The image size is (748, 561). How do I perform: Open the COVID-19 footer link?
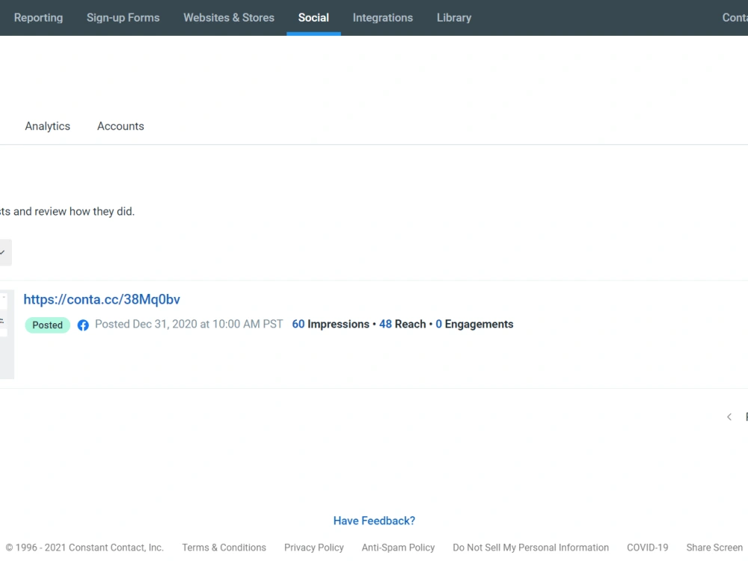(647, 548)
